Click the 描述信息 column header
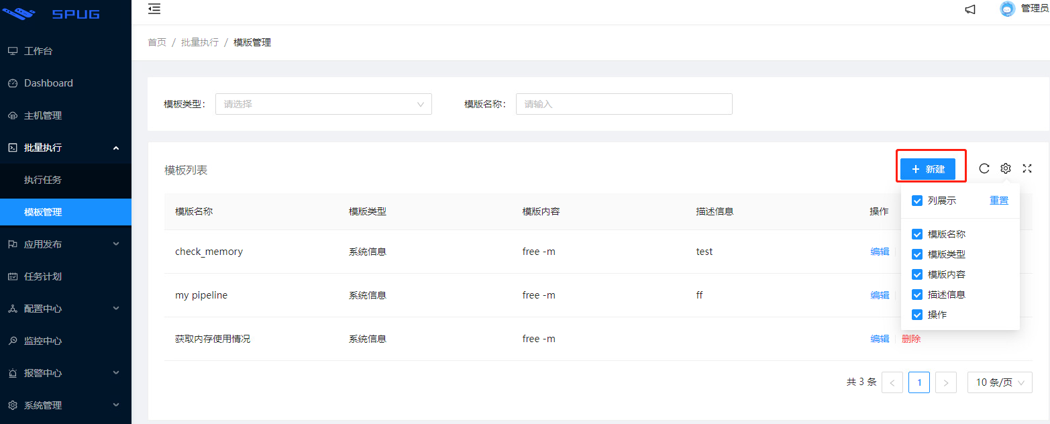The height and width of the screenshot is (424, 1050). pos(715,211)
